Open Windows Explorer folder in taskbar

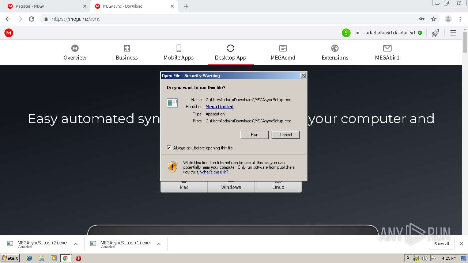(x=41, y=258)
